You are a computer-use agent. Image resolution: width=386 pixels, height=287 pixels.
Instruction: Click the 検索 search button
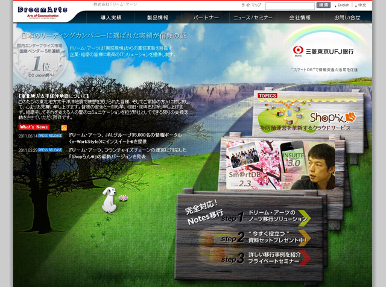click(x=323, y=5)
